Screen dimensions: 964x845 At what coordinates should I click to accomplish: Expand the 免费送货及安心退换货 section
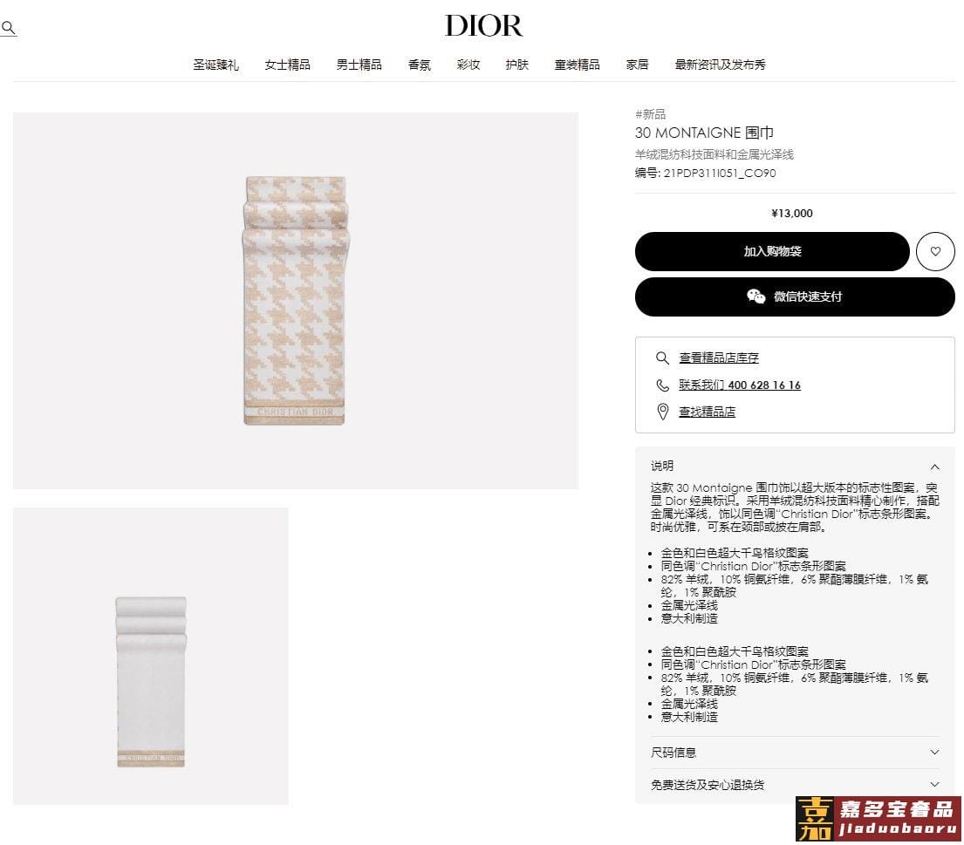tap(794, 785)
